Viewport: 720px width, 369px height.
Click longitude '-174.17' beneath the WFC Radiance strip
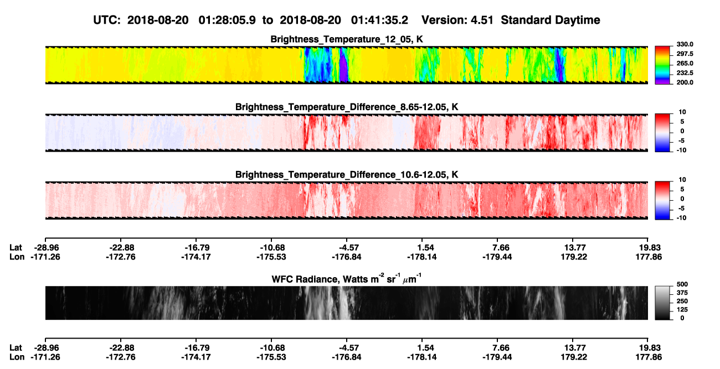[x=196, y=357]
